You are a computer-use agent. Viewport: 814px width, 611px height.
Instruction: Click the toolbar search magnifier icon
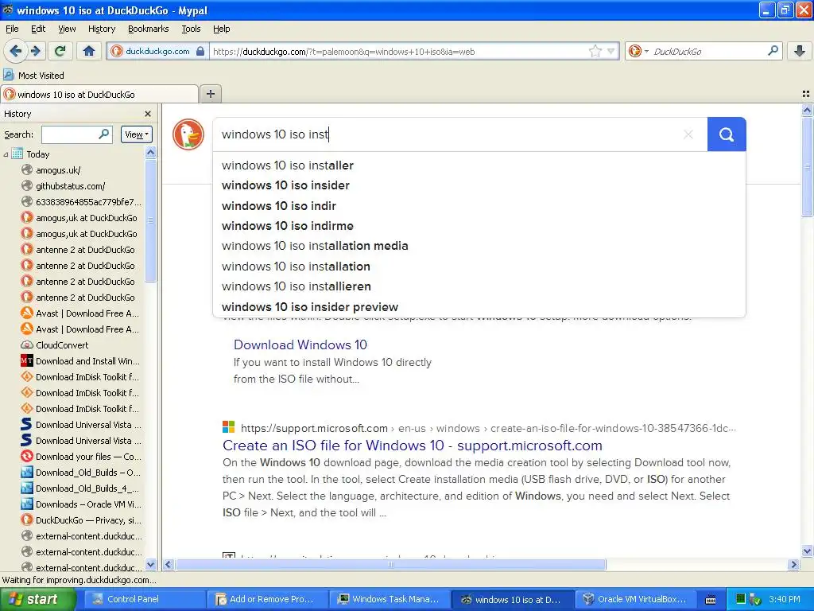click(773, 51)
